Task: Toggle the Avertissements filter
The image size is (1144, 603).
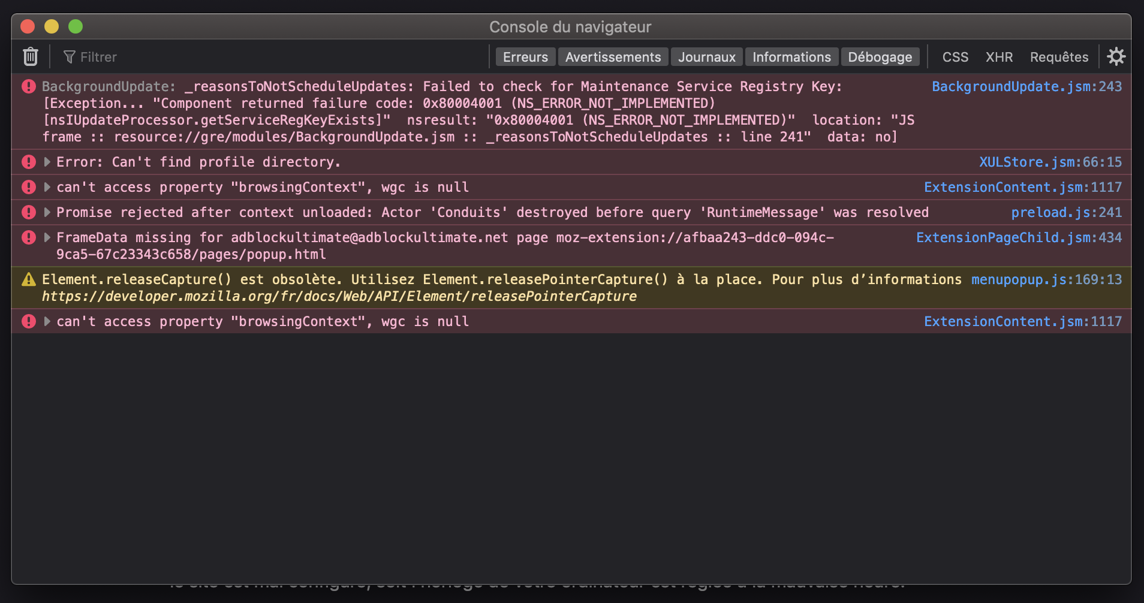Action: pos(613,57)
